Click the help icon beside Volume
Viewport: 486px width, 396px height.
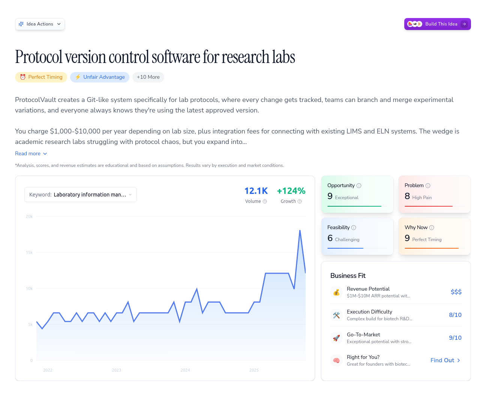(265, 201)
